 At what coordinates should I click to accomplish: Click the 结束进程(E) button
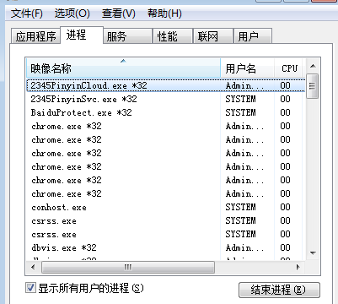click(279, 290)
